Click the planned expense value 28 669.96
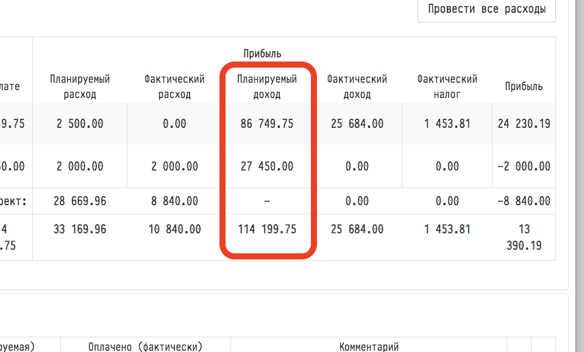 tap(80, 201)
